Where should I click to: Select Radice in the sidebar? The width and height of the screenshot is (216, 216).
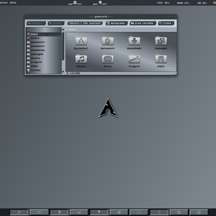tap(44, 38)
